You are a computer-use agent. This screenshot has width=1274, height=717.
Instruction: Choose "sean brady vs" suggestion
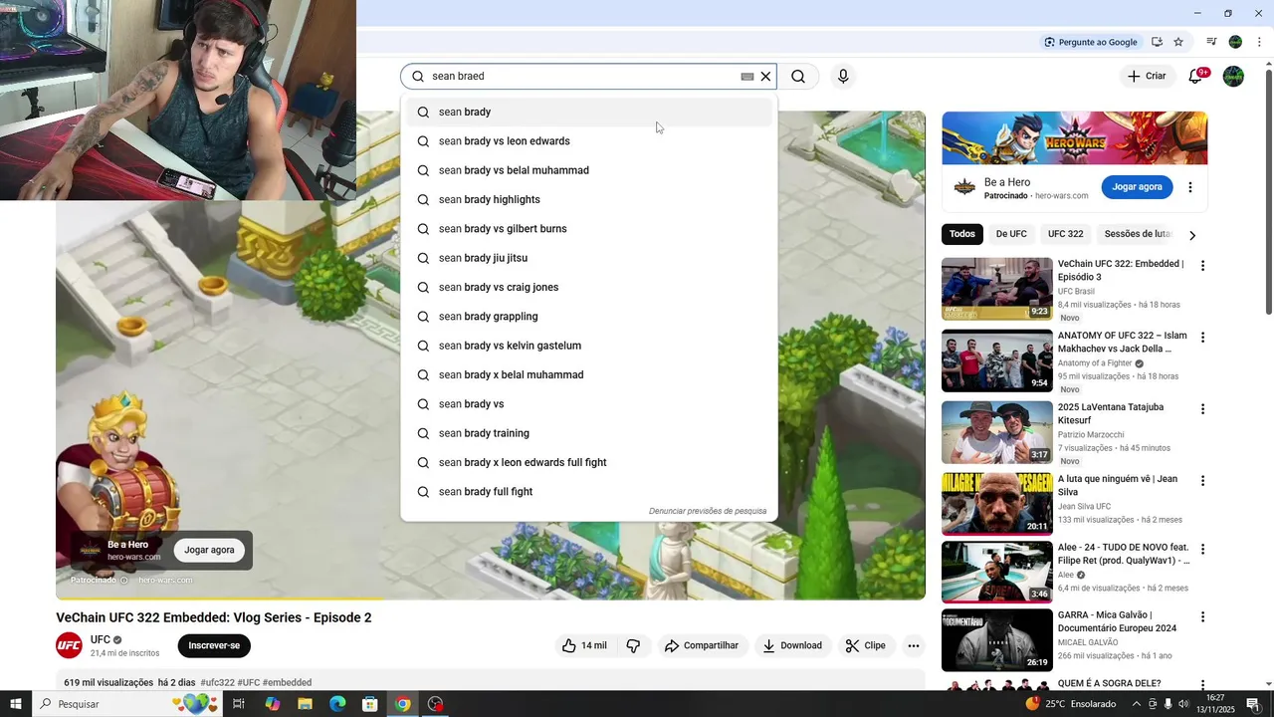click(588, 404)
